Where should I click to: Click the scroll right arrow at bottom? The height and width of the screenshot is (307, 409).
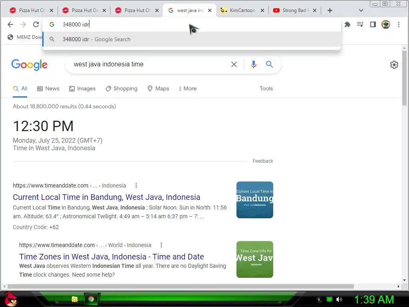point(398,286)
